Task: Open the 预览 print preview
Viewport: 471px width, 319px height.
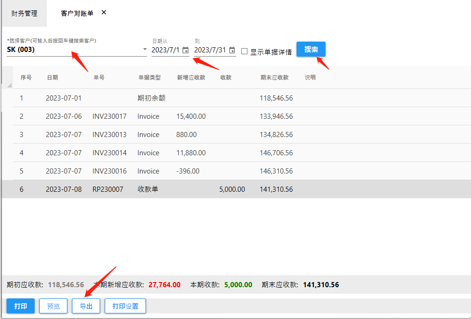Action: pyautogui.click(x=53, y=306)
